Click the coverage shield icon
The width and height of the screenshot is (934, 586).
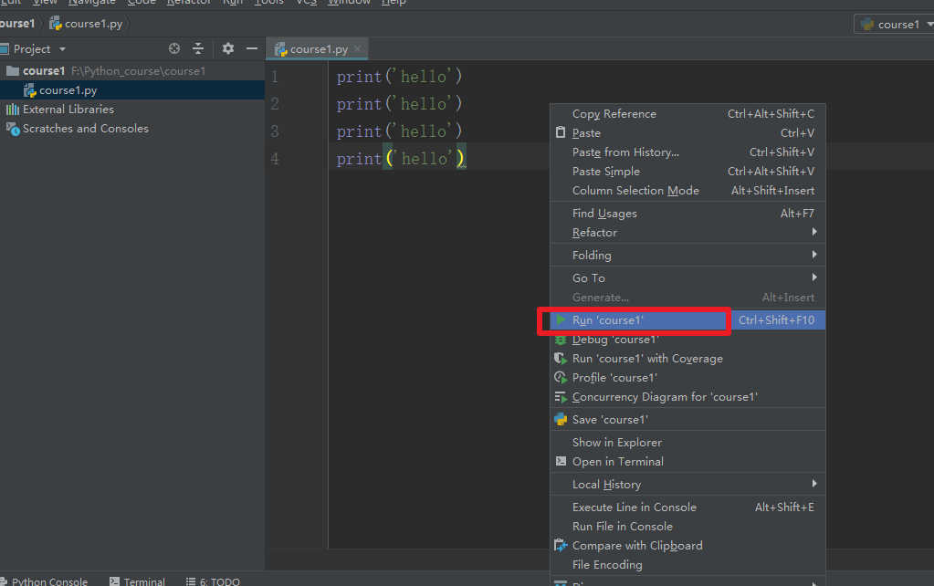561,359
